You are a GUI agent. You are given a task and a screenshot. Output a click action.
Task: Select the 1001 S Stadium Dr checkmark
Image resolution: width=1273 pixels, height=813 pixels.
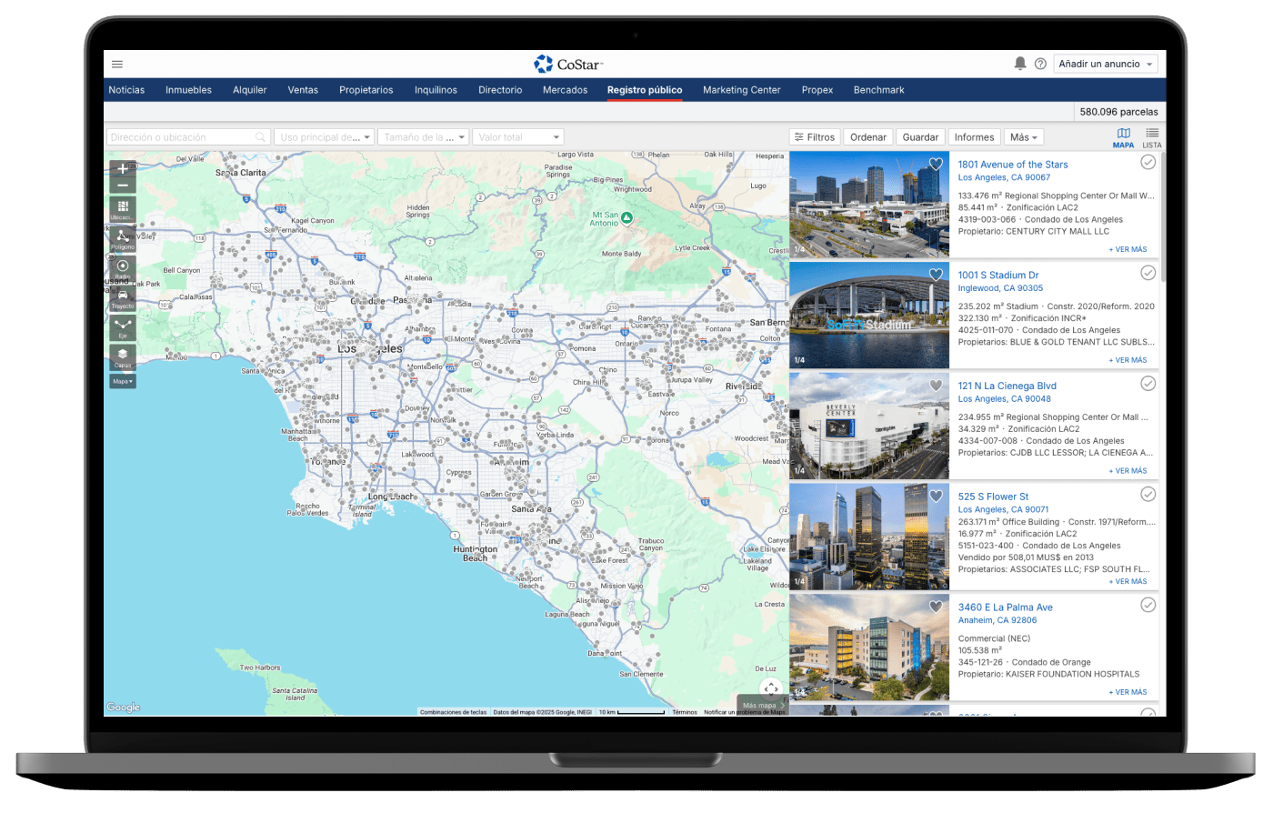click(1148, 273)
